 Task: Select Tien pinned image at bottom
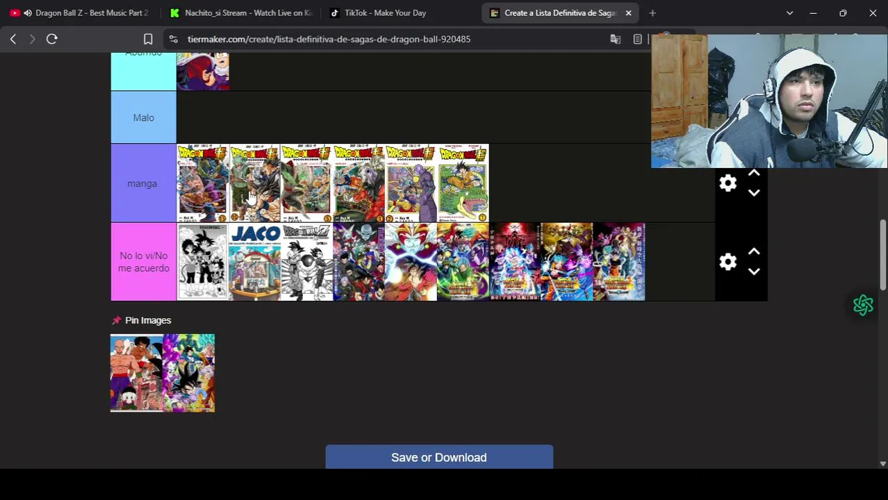pos(136,373)
